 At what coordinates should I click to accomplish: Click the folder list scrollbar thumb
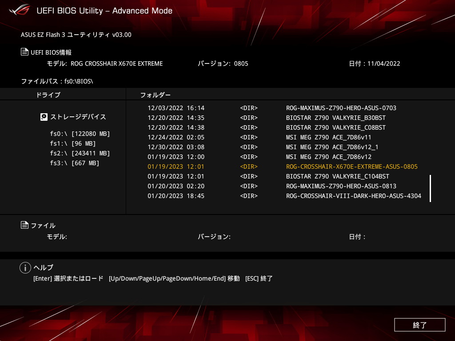pyautogui.click(x=430, y=188)
